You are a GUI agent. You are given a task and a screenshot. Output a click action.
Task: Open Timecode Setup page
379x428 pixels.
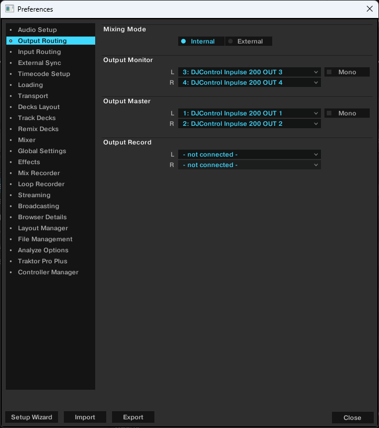point(50,74)
